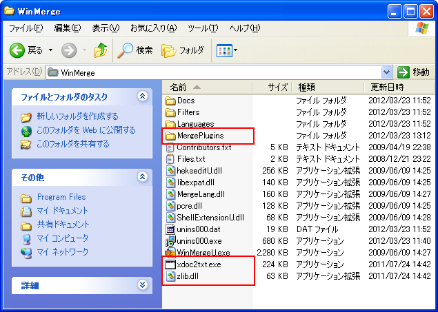Open the back history dropdown arrow

[50, 50]
